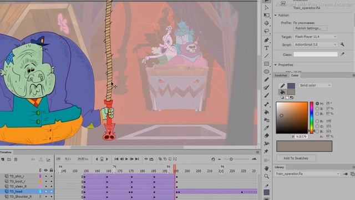Select the Paint Bucket tool

pos(267,112)
